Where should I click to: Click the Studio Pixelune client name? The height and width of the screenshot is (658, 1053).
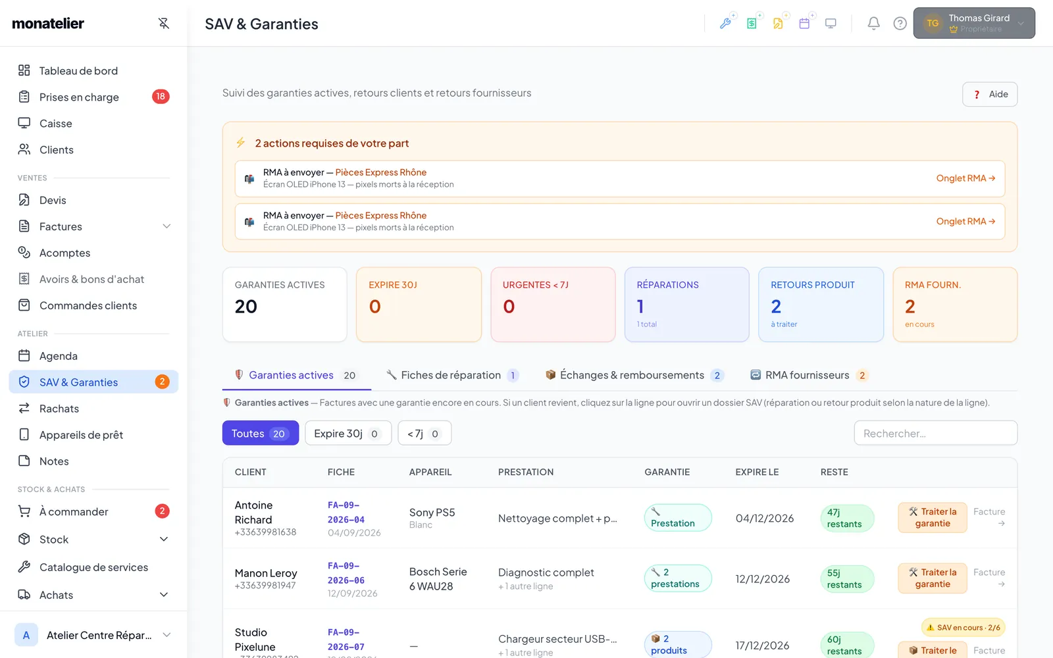[255, 640]
